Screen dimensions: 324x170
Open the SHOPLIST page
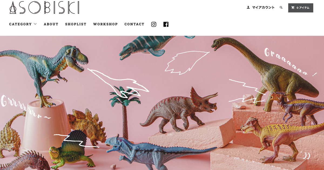coord(76,24)
